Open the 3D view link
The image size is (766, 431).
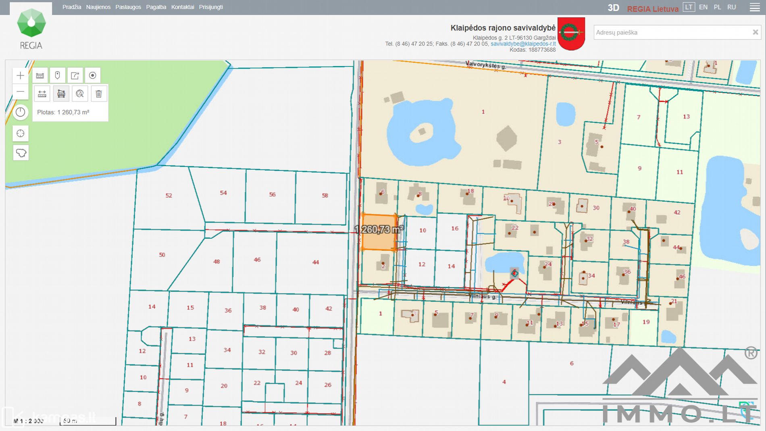pyautogui.click(x=613, y=8)
